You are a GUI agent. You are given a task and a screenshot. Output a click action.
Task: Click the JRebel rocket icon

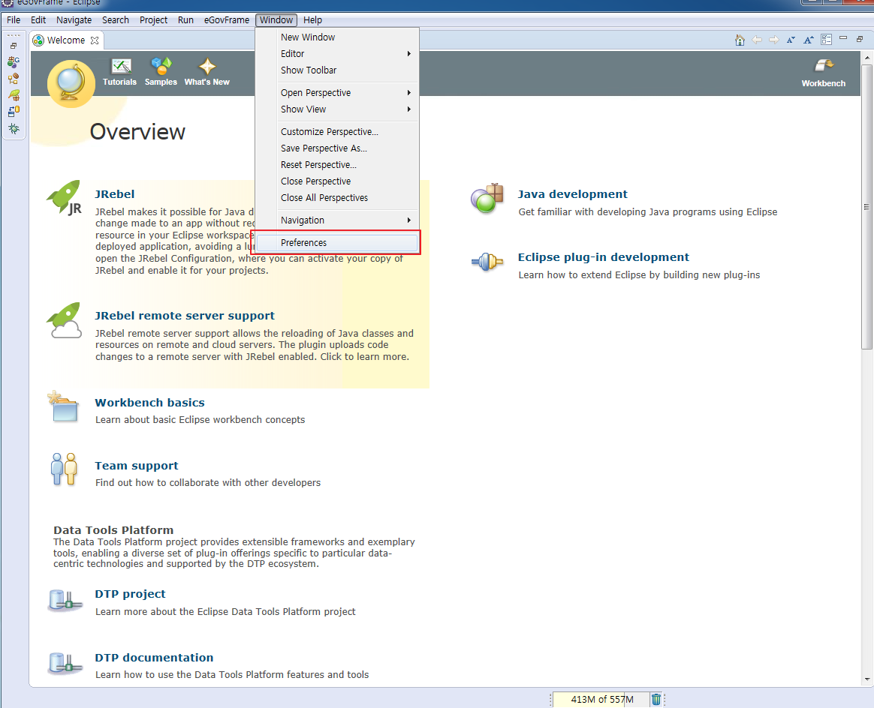65,197
